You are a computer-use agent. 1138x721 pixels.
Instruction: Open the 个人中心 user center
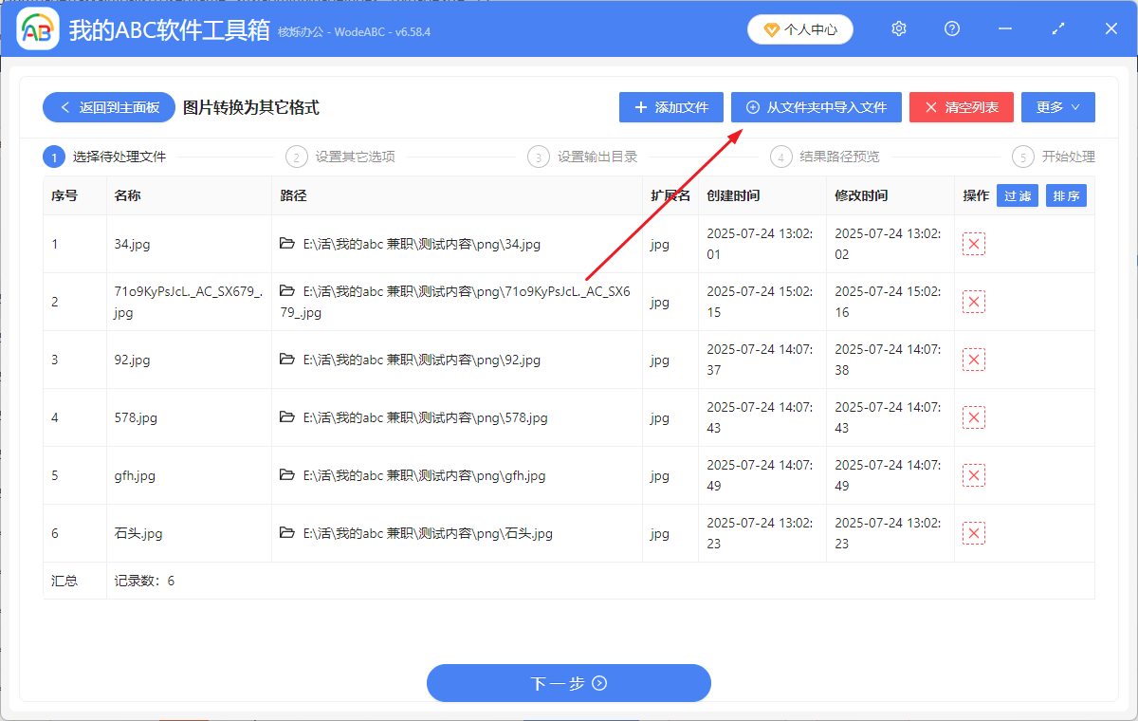799,29
